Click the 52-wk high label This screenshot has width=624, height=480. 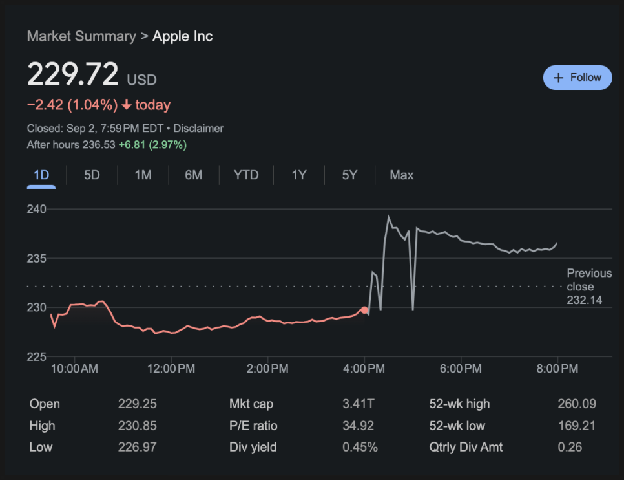point(459,404)
